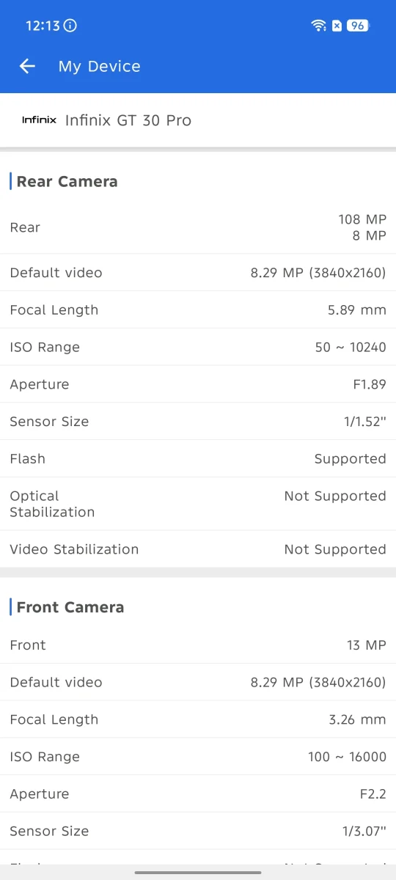
Task: Tap the Front 13 MP row
Action: pos(198,645)
